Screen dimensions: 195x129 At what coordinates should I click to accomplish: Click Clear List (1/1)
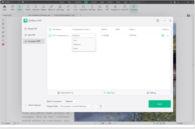65,93
